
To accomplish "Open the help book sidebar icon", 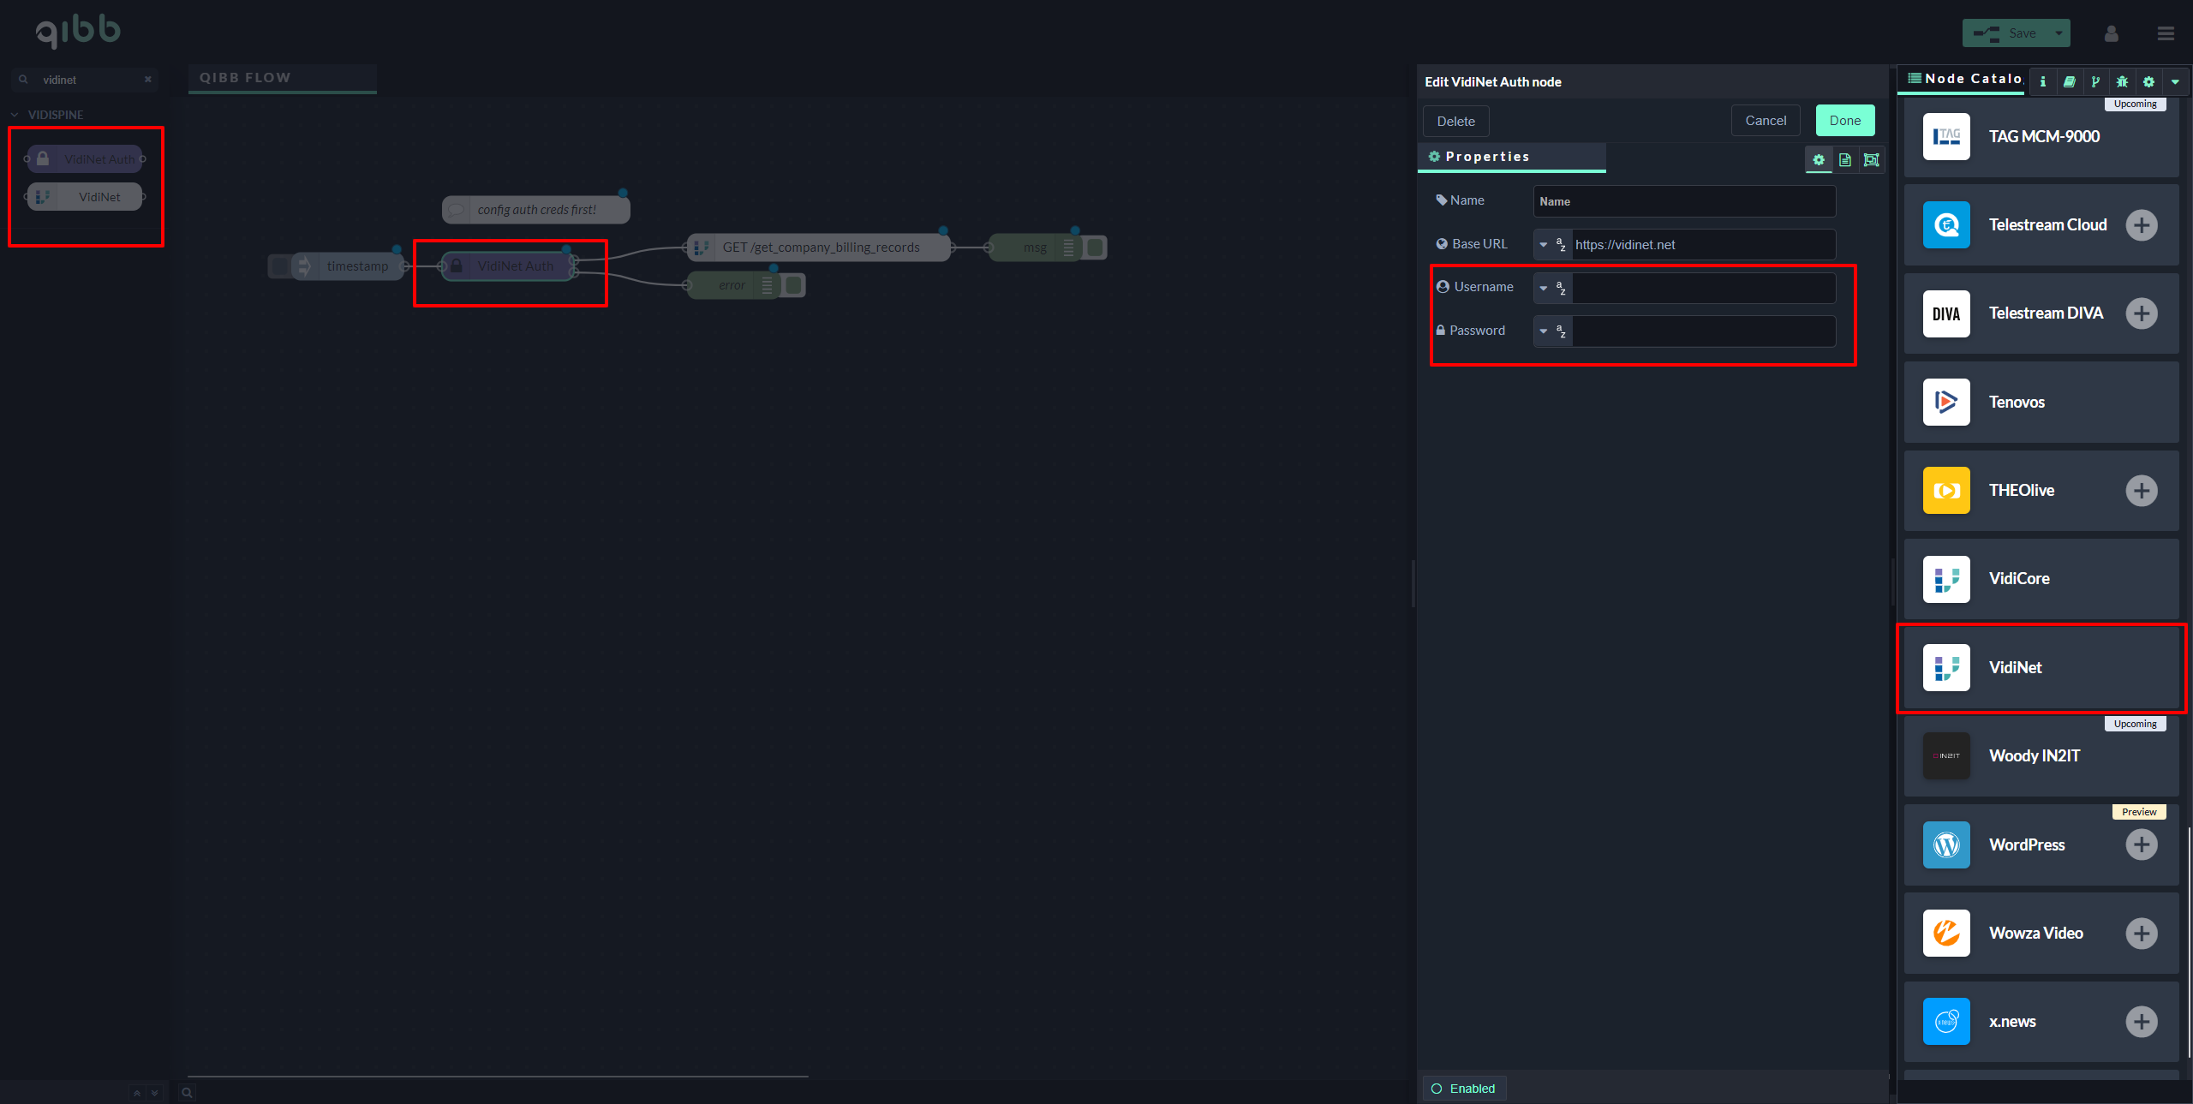I will 2070,81.
